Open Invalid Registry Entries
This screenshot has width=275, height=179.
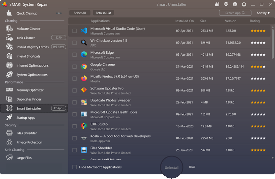pyautogui.click(x=32, y=47)
